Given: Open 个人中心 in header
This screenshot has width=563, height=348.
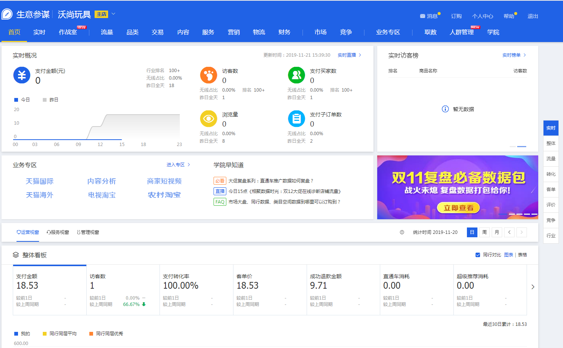Looking at the screenshot, I should coord(483,16).
